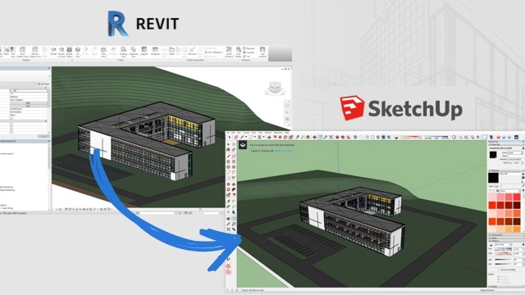Click second Edit... button in Revit Properties

click(29, 106)
